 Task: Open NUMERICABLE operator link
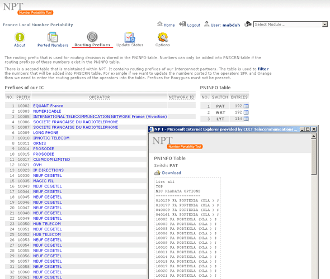[47, 111]
